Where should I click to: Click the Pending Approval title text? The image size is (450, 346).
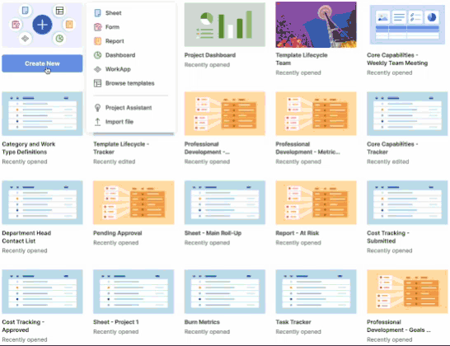118,233
